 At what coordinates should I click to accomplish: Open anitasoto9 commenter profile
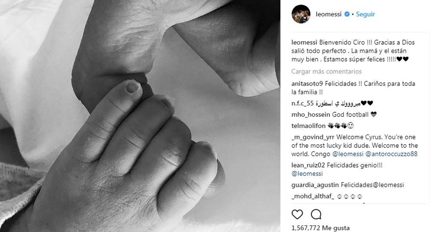point(307,84)
